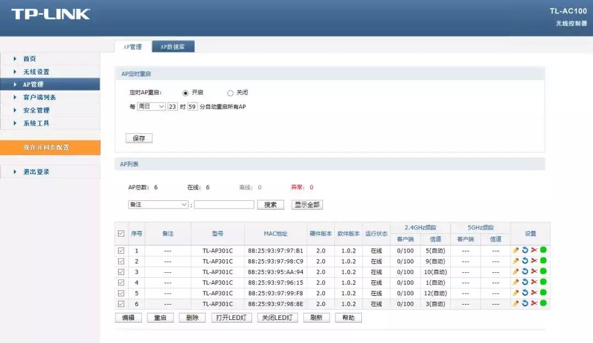Check the select-all checkbox in table header
This screenshot has width=593, height=343.
[x=121, y=233]
